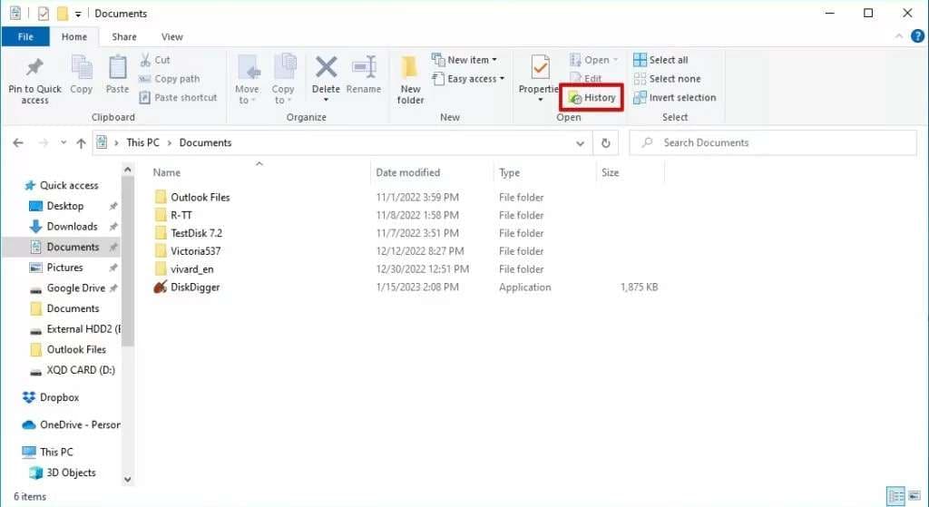Select Copy path in Clipboard group
The width and height of the screenshot is (929, 507).
click(x=170, y=79)
